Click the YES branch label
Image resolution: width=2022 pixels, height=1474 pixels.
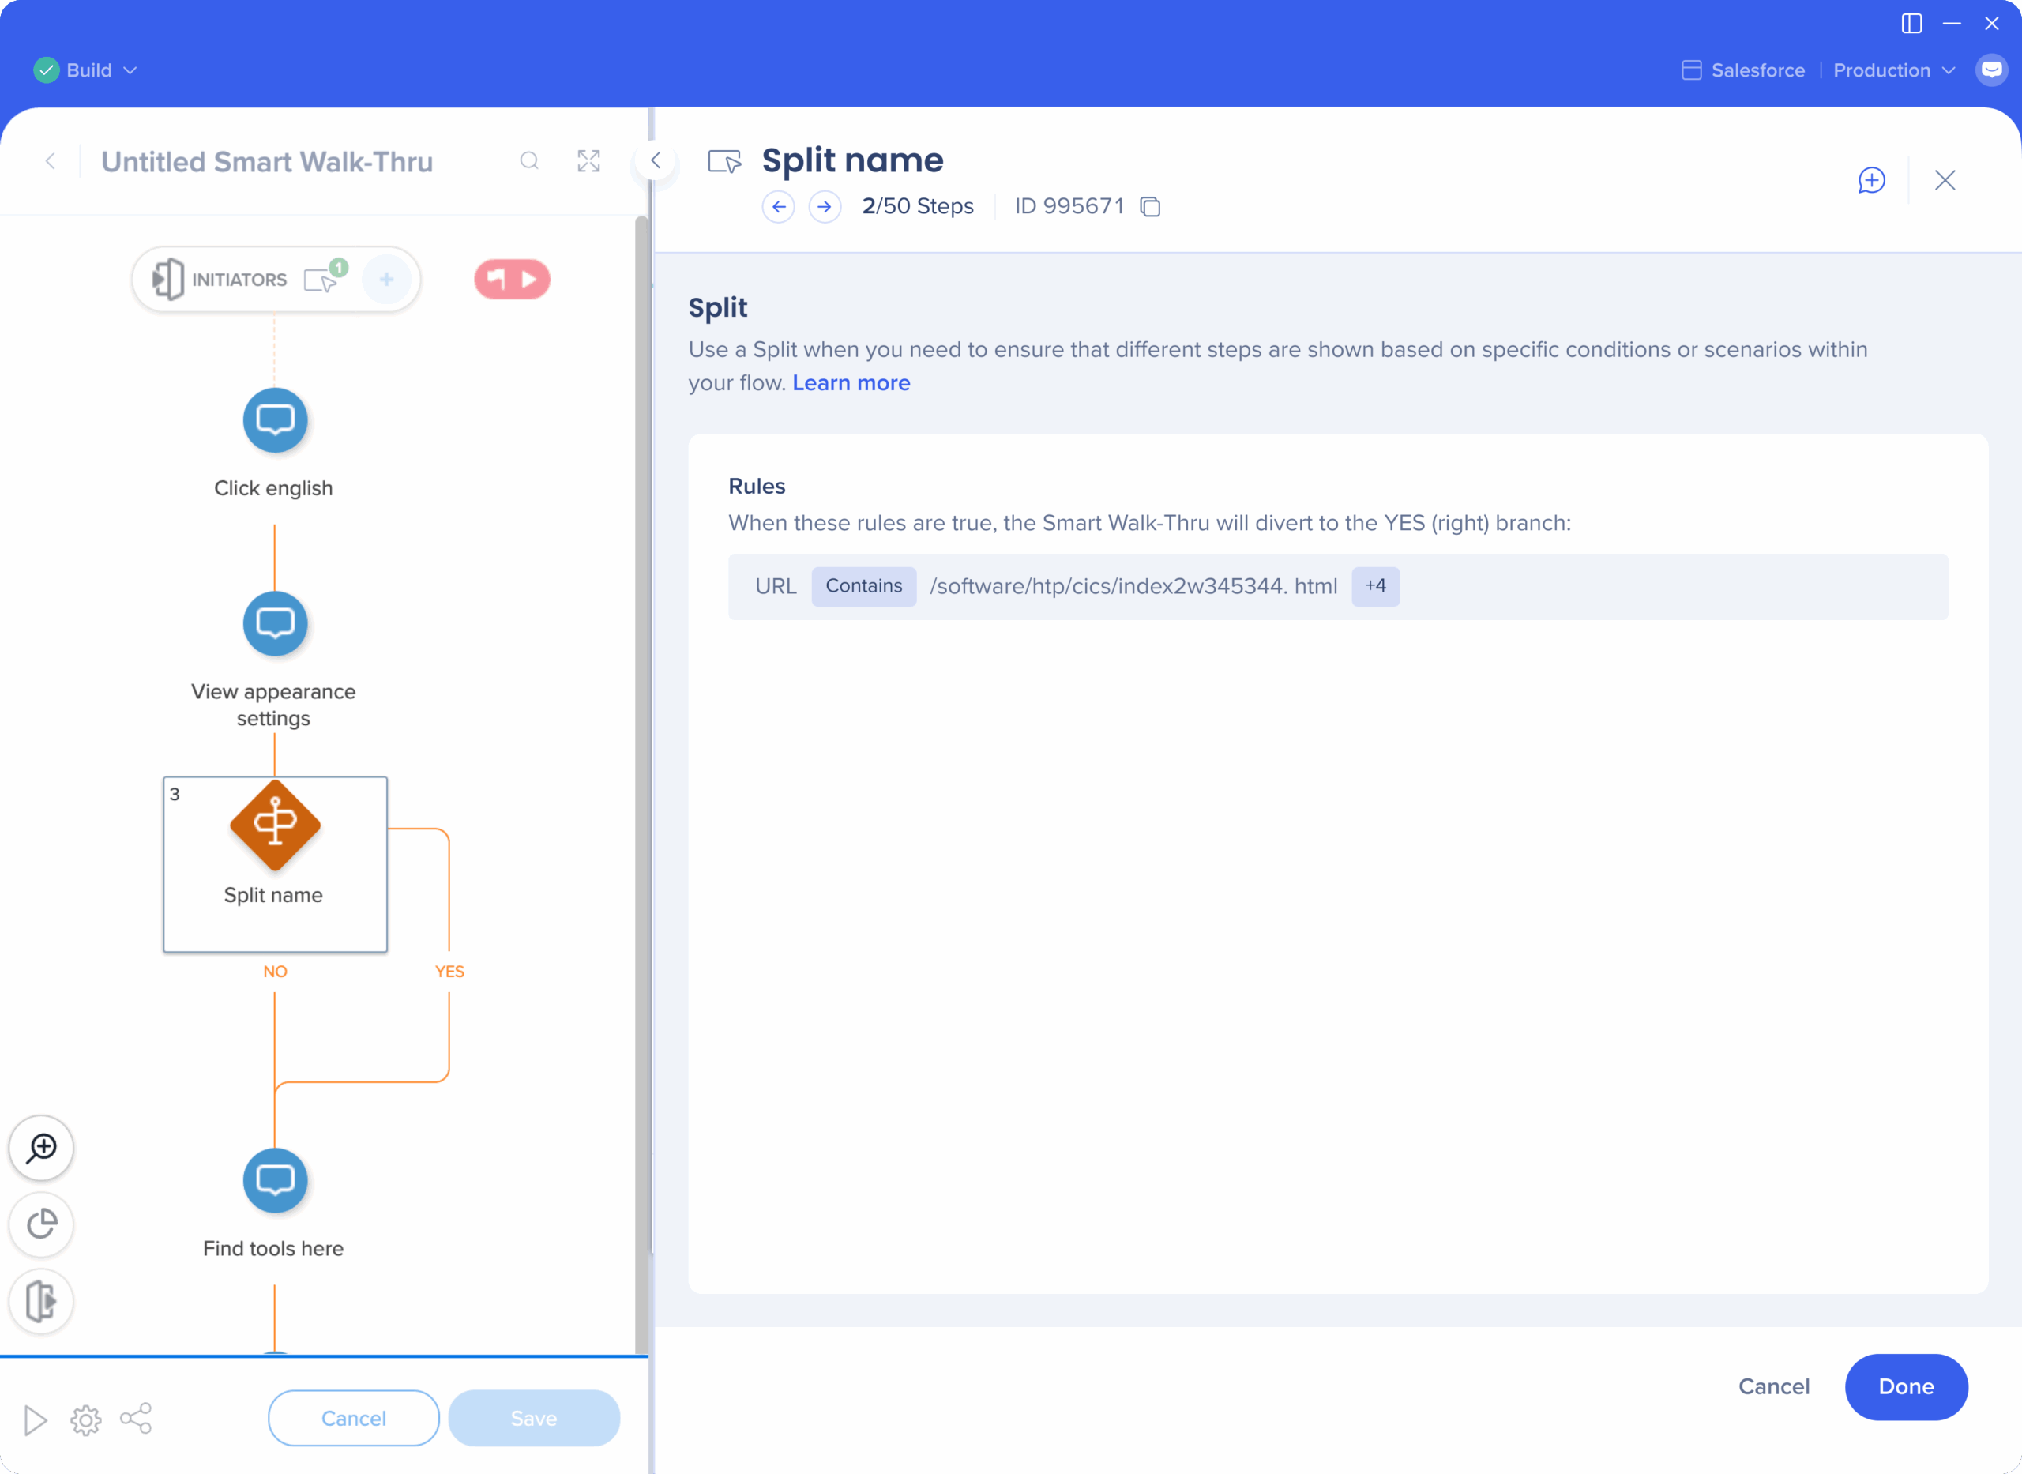coord(449,972)
